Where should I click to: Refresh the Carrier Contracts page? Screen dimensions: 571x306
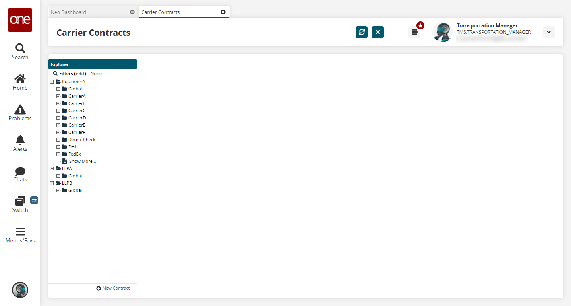click(362, 32)
